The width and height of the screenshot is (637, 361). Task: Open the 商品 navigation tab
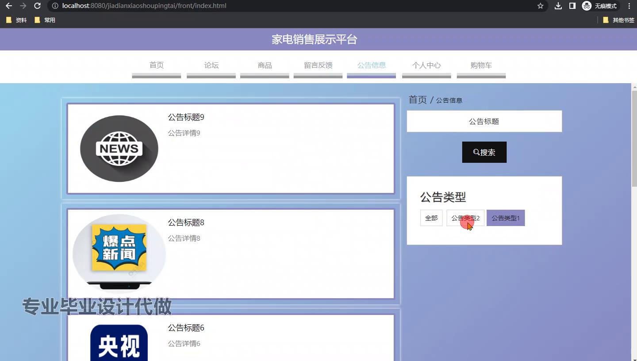pos(265,65)
